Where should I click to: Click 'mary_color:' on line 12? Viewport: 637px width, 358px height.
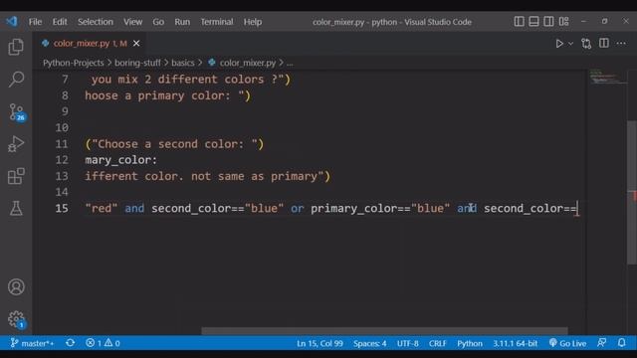[121, 160]
